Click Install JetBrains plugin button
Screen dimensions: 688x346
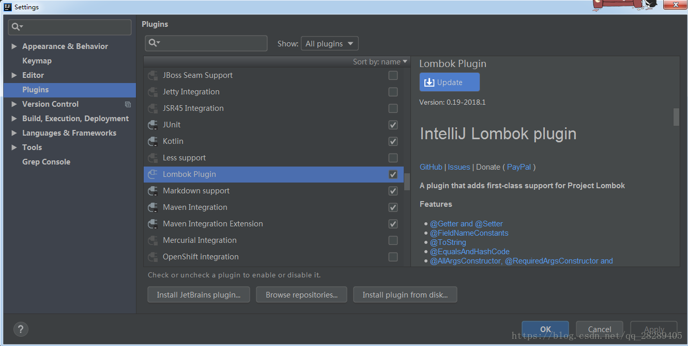click(198, 295)
